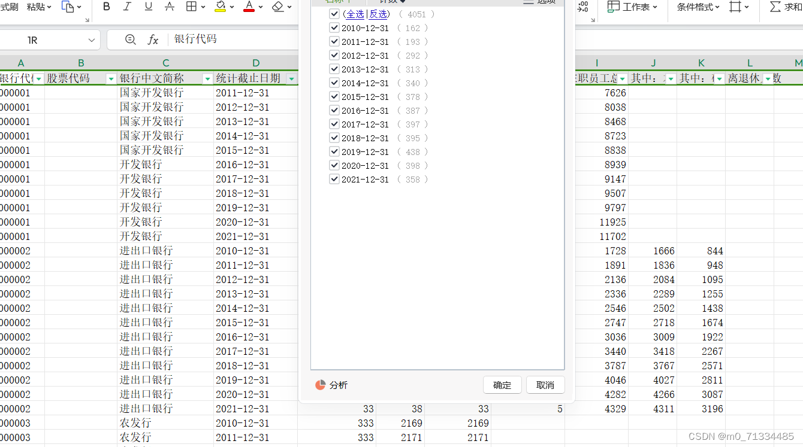Click the 求和 sum icon
The image size is (803, 447).
pyautogui.click(x=786, y=7)
